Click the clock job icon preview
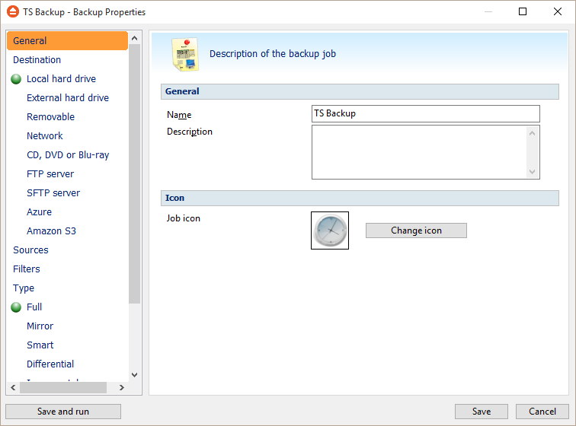 [x=330, y=230]
